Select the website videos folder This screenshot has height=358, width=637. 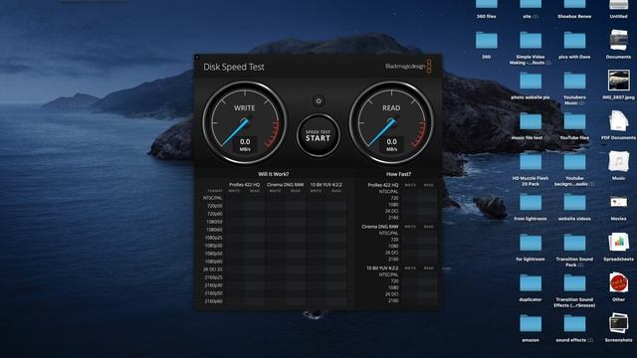click(574, 202)
